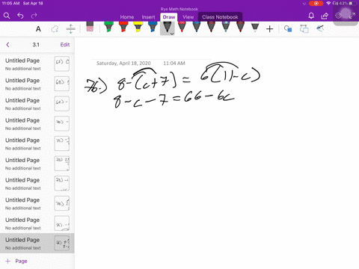Open the page with thumbnail 72)
This screenshot has width=359, height=269.
pos(37,164)
